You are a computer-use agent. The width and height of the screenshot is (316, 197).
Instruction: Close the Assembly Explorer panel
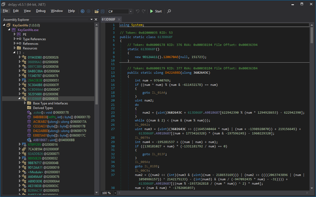(96, 19)
